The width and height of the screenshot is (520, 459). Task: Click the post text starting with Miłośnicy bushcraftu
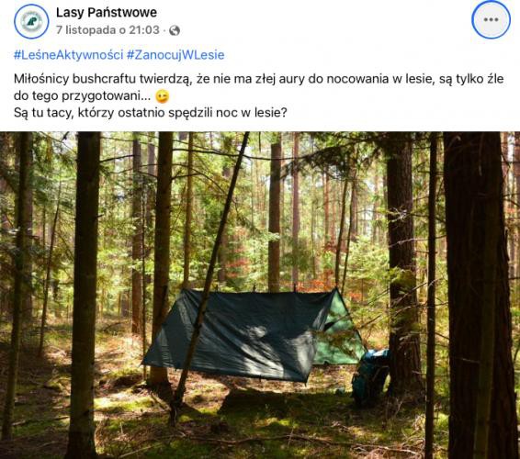coord(259,79)
